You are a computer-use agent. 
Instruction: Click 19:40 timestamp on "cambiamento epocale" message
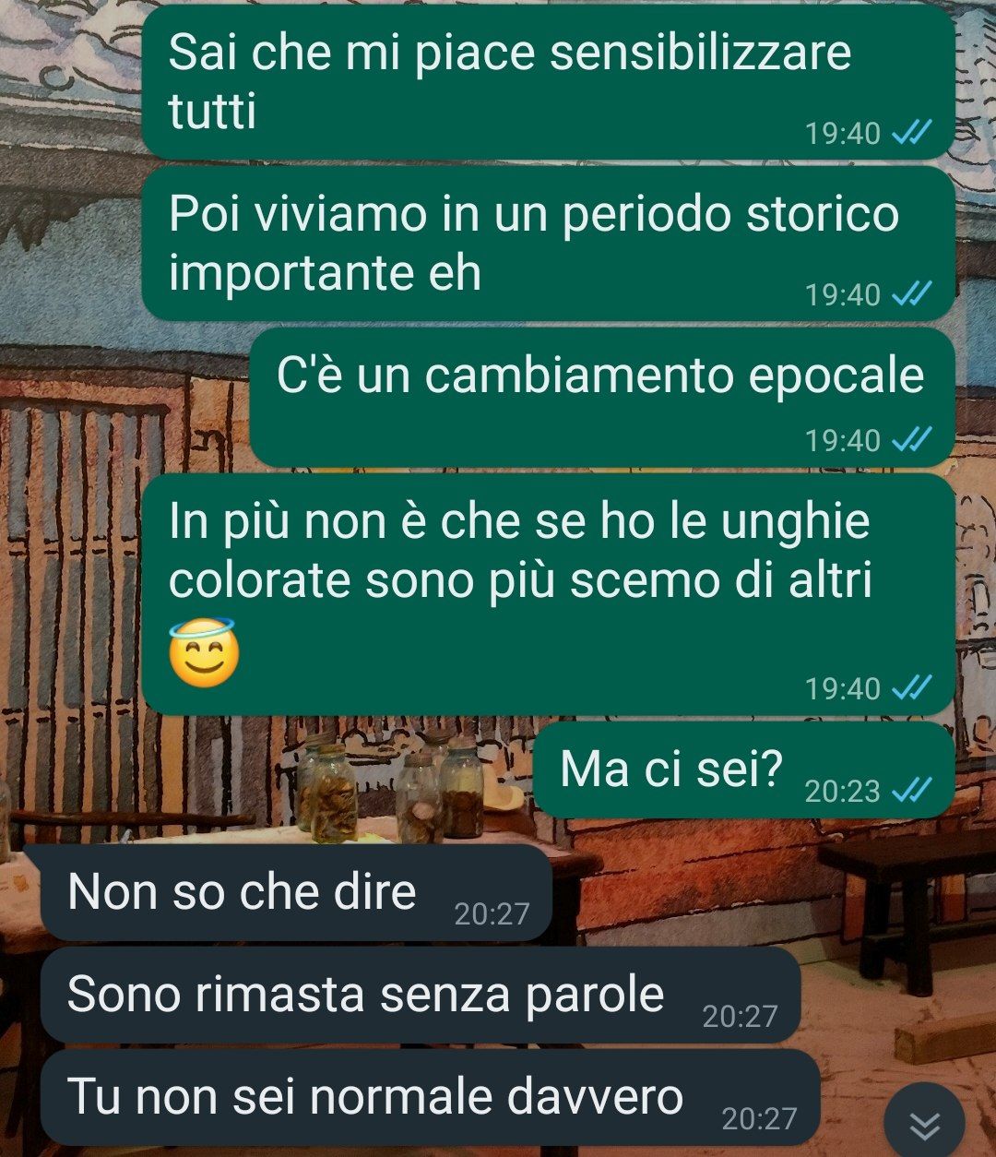[842, 440]
